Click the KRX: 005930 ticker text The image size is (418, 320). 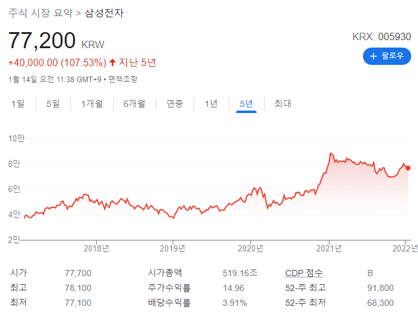coord(382,36)
